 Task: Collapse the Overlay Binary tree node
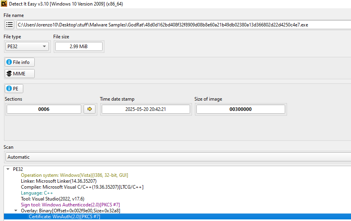point(16,210)
